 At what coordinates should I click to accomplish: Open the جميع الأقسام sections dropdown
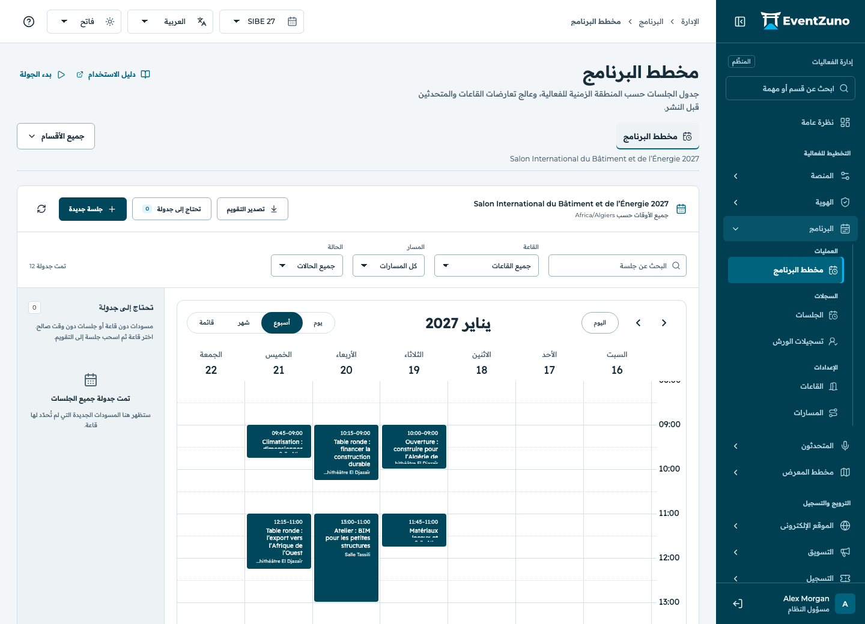click(x=56, y=136)
